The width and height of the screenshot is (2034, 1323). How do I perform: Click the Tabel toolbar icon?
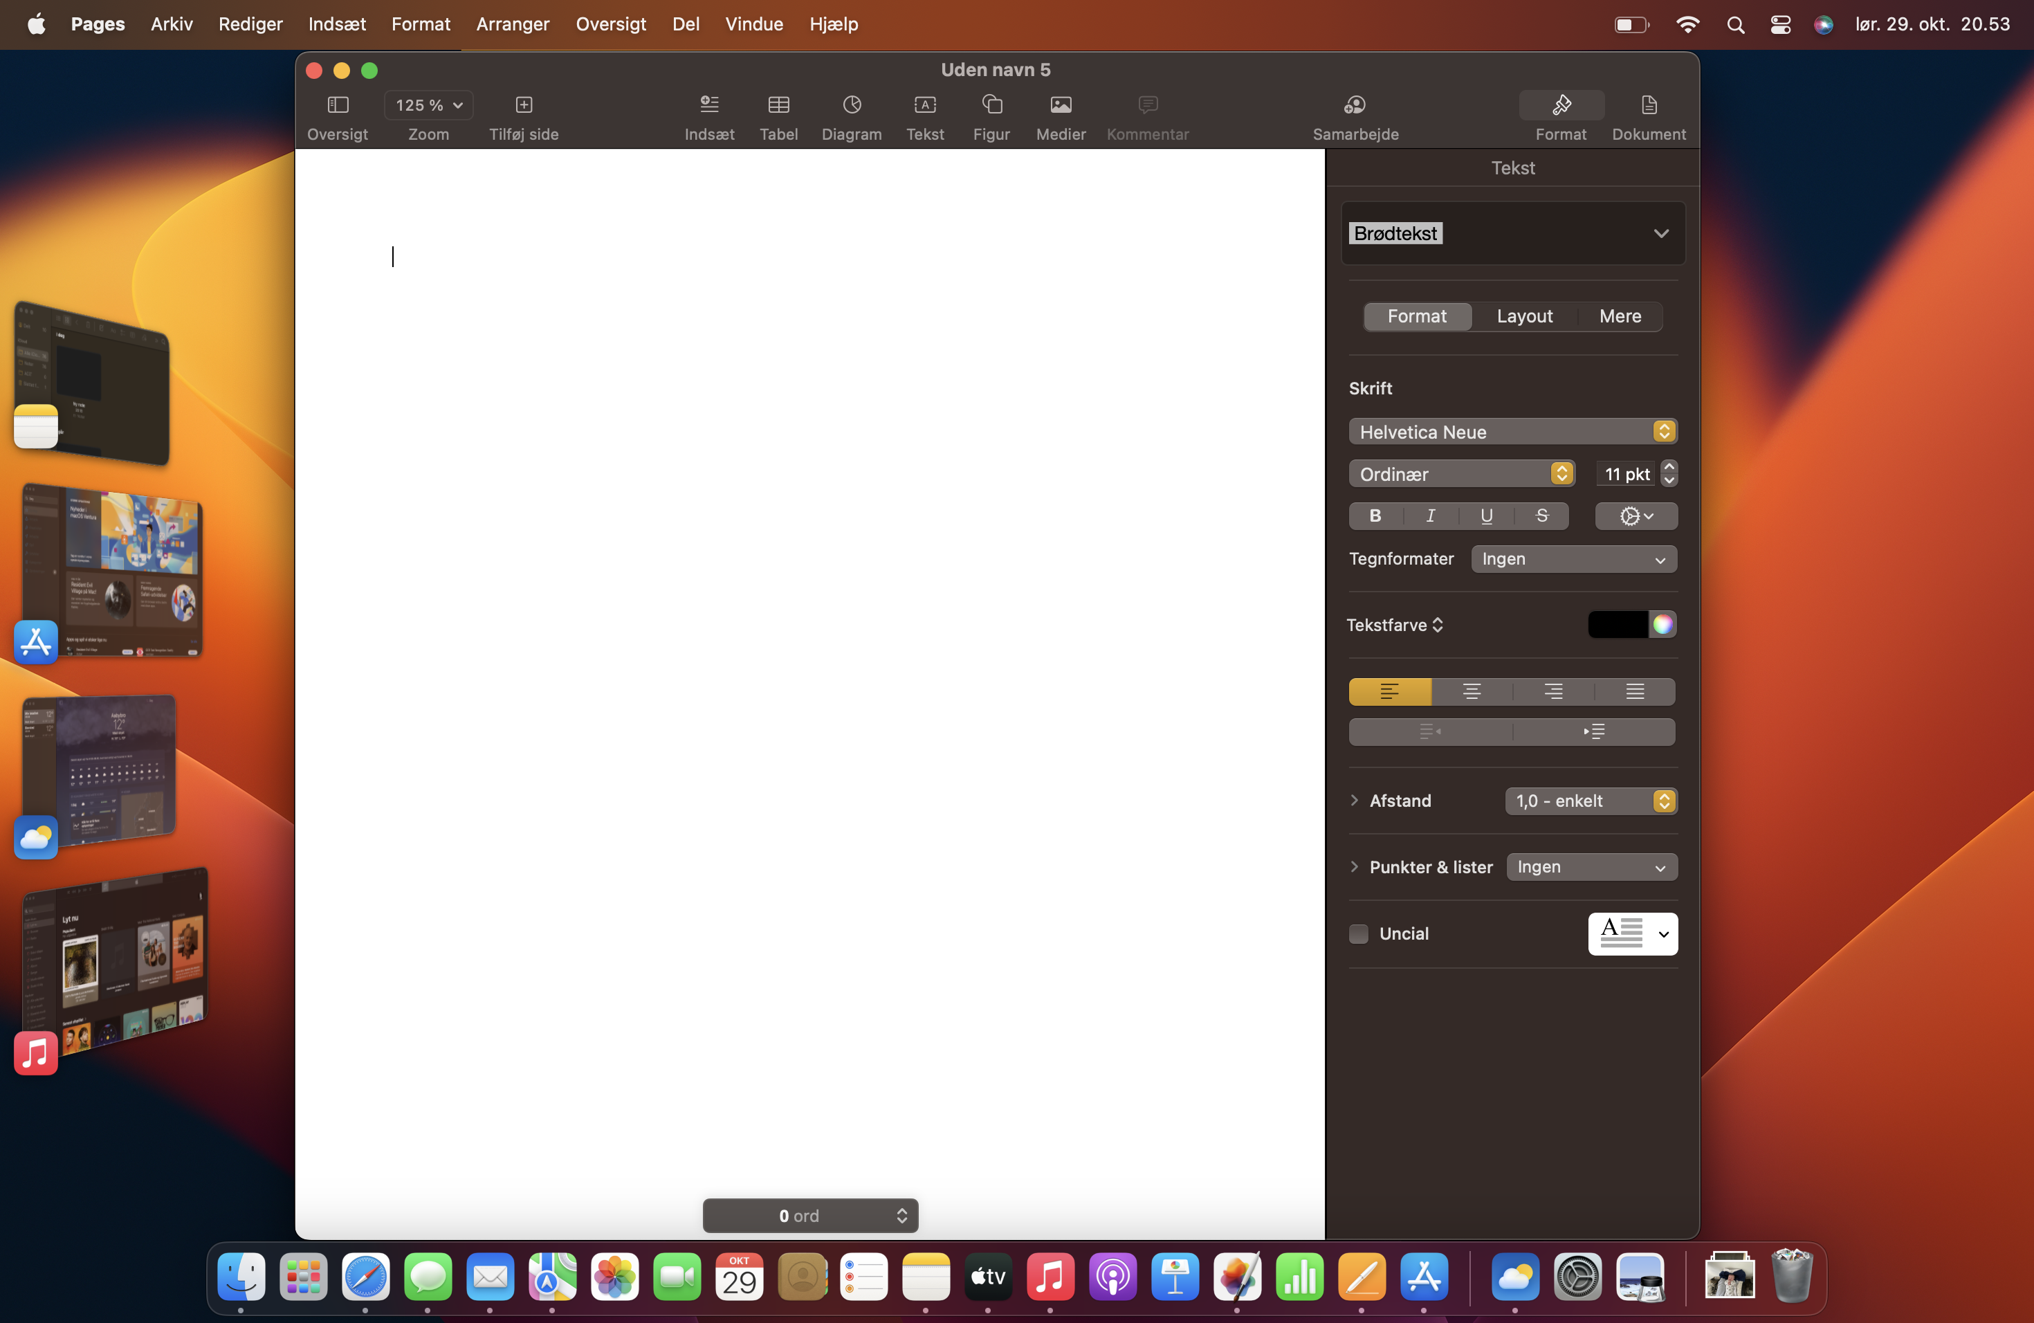778,105
